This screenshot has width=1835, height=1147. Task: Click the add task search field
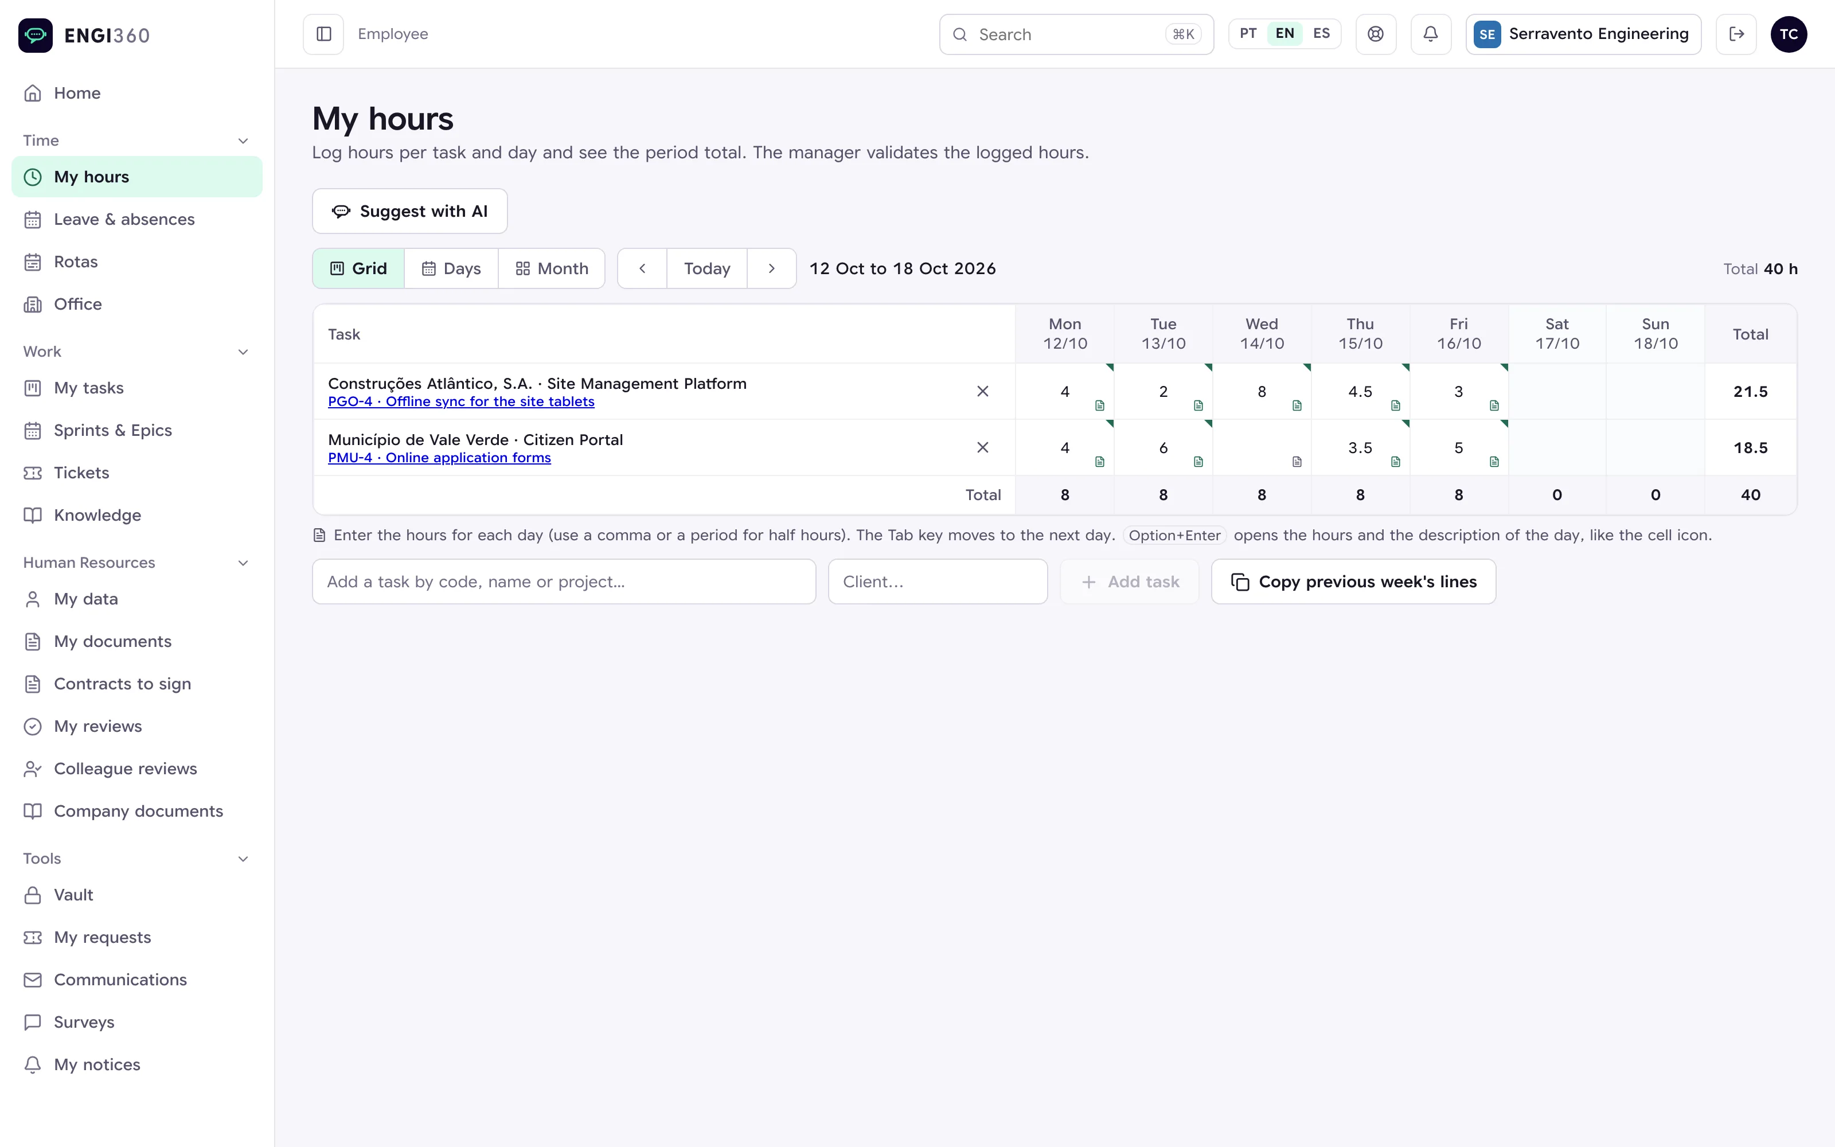[x=563, y=582]
